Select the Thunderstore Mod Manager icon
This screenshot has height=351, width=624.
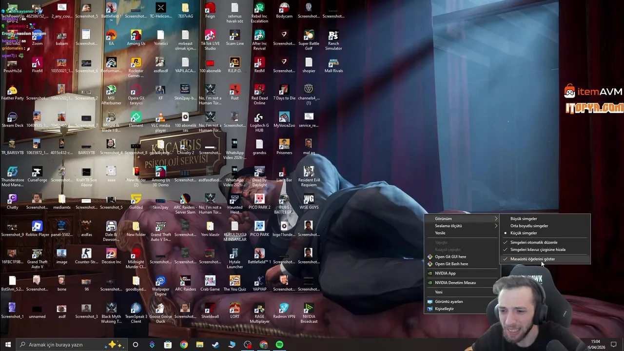(x=13, y=176)
